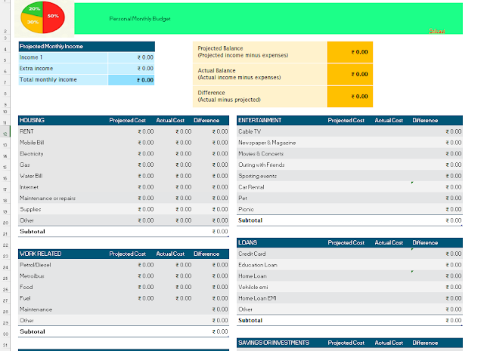Click the red underlined link in green banner
Viewport: 484px width, 351px height.
coord(437,31)
